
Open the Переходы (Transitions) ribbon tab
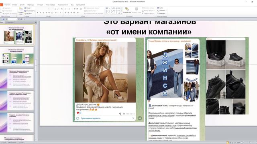[31, 5]
